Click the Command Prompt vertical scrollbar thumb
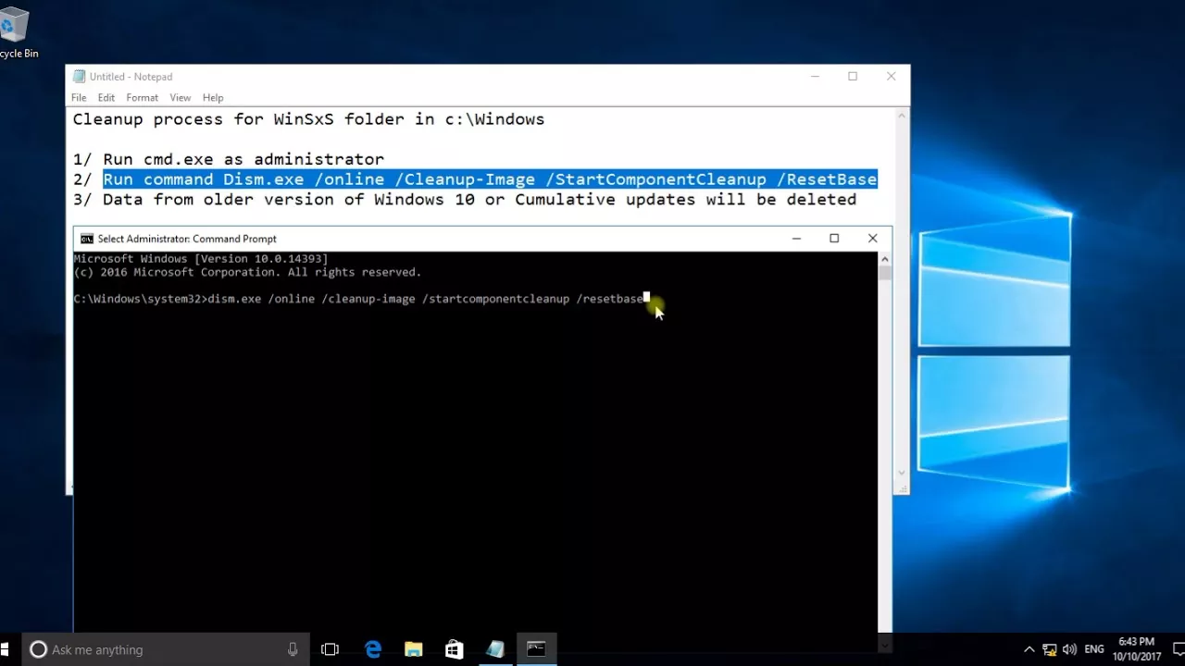 tap(885, 274)
